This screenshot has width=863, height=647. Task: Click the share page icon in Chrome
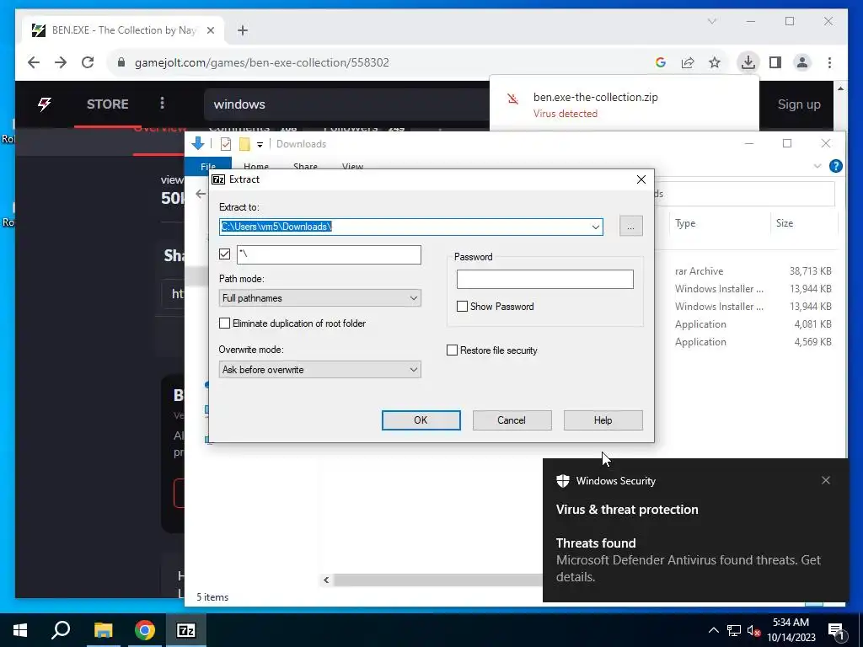688,62
